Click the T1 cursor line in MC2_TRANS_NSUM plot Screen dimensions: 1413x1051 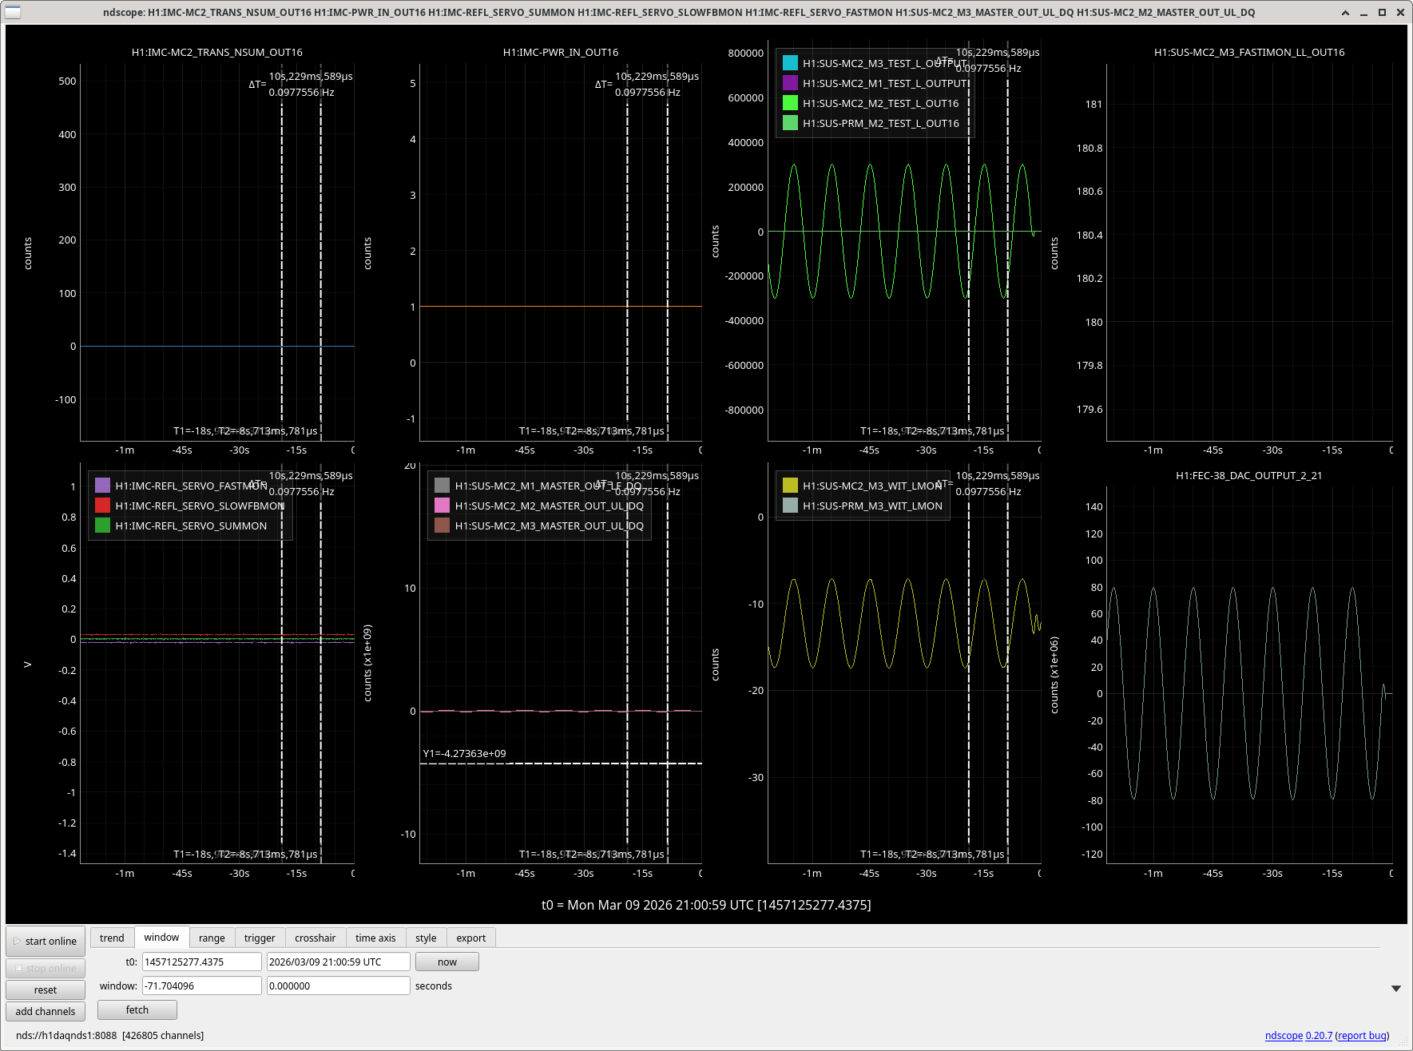[x=282, y=264]
